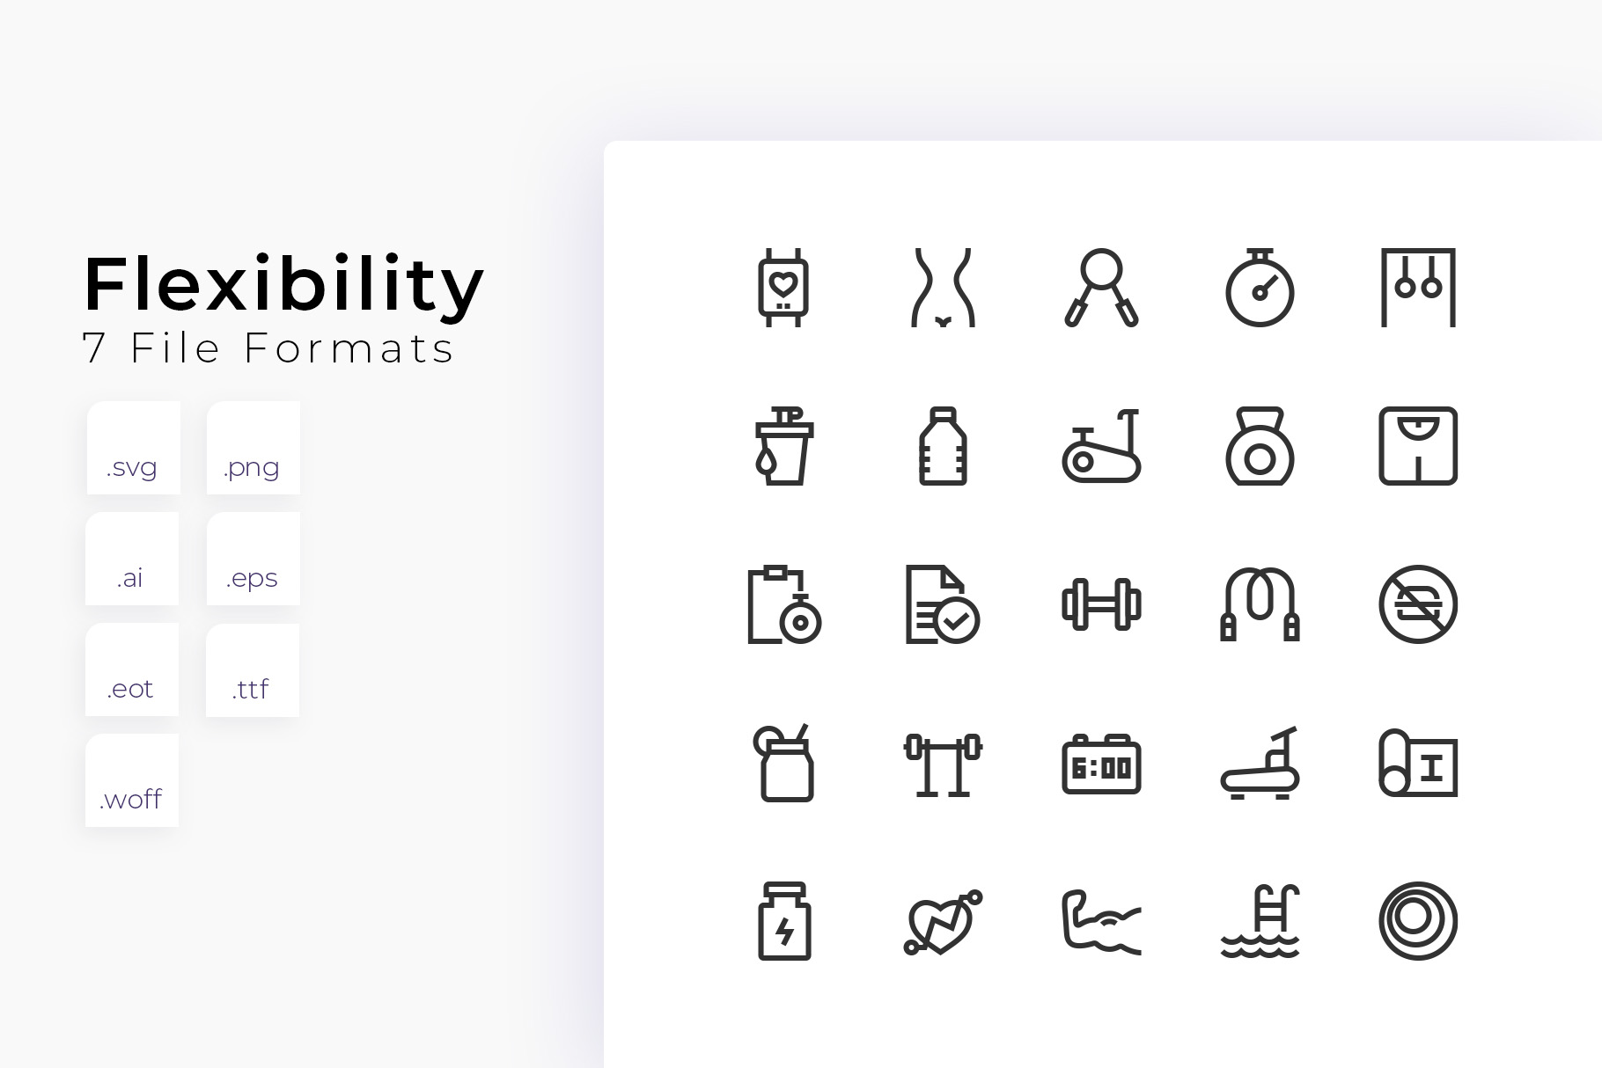Select the gymnastic rings icon
This screenshot has width=1602, height=1068.
[x=1418, y=288]
